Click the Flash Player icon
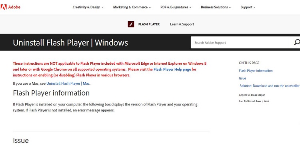 click(131, 24)
